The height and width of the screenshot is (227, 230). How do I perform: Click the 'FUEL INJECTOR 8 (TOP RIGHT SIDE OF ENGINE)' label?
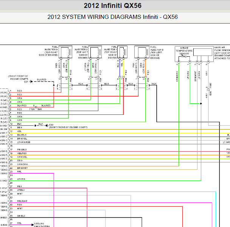click(48, 51)
